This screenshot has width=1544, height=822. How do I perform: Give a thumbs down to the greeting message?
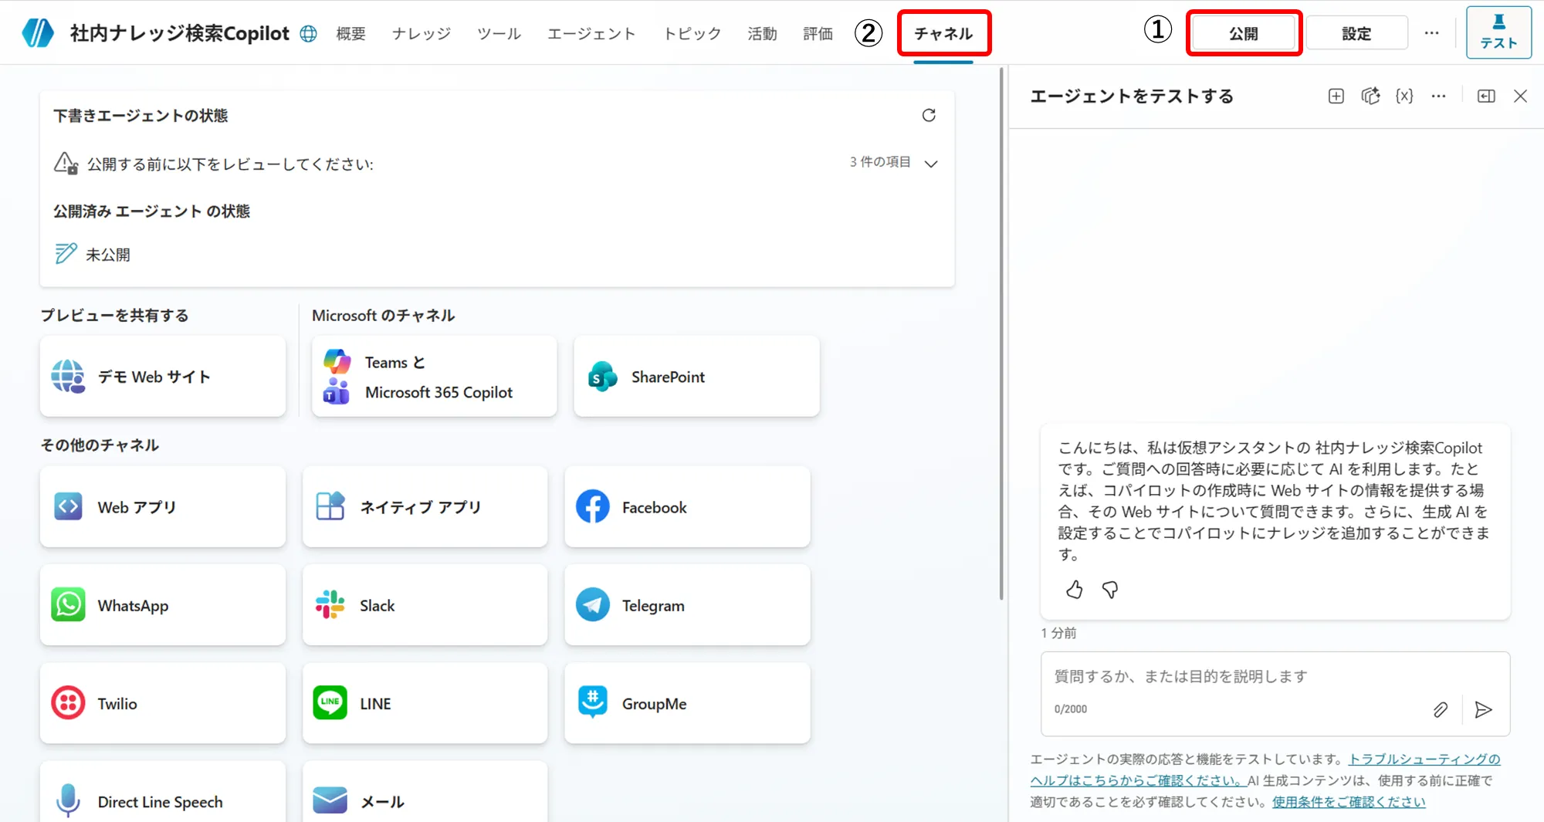pyautogui.click(x=1110, y=590)
